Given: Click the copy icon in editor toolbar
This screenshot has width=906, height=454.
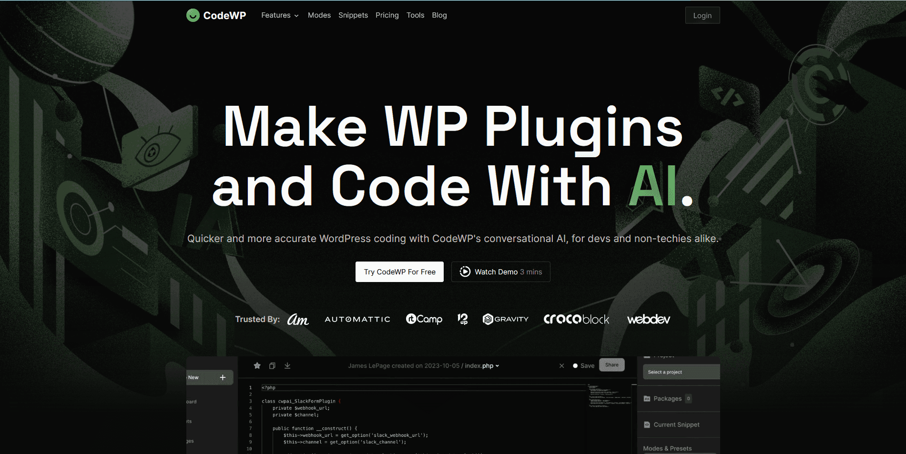Looking at the screenshot, I should point(272,366).
